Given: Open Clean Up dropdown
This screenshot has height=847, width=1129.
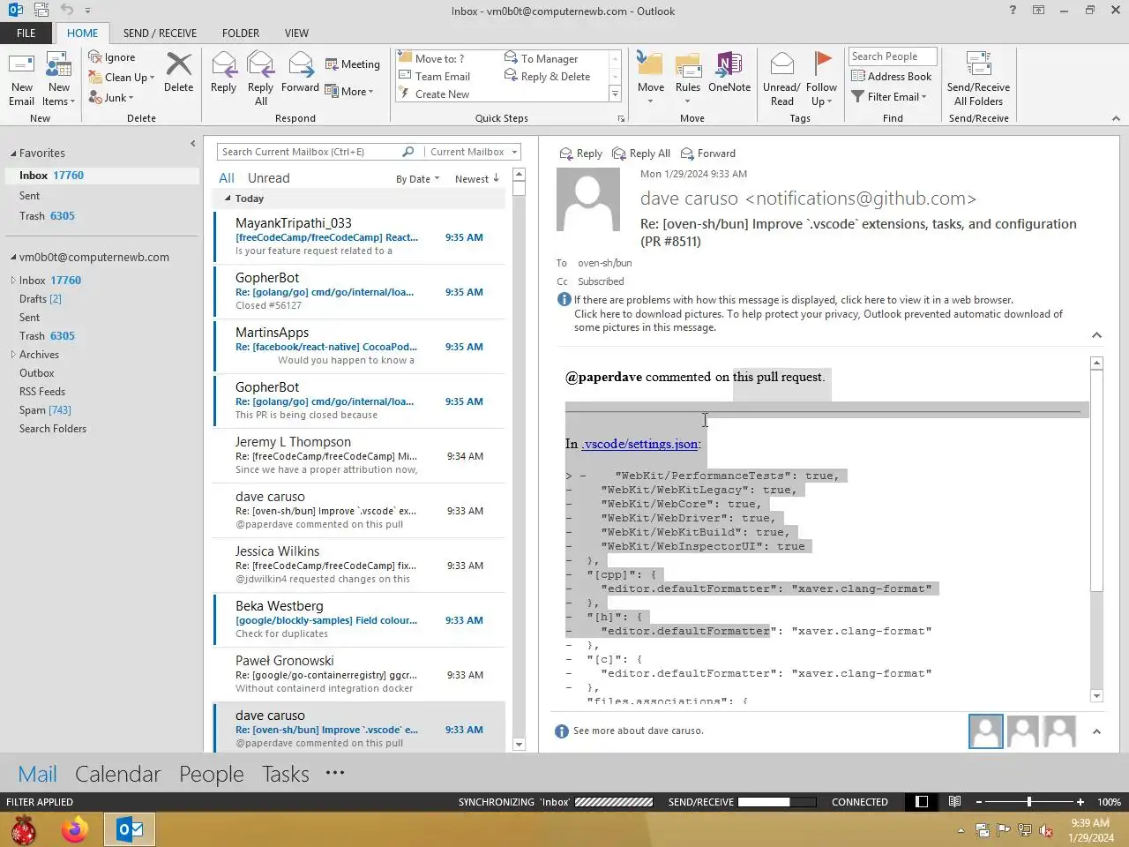Looking at the screenshot, I should point(122,78).
